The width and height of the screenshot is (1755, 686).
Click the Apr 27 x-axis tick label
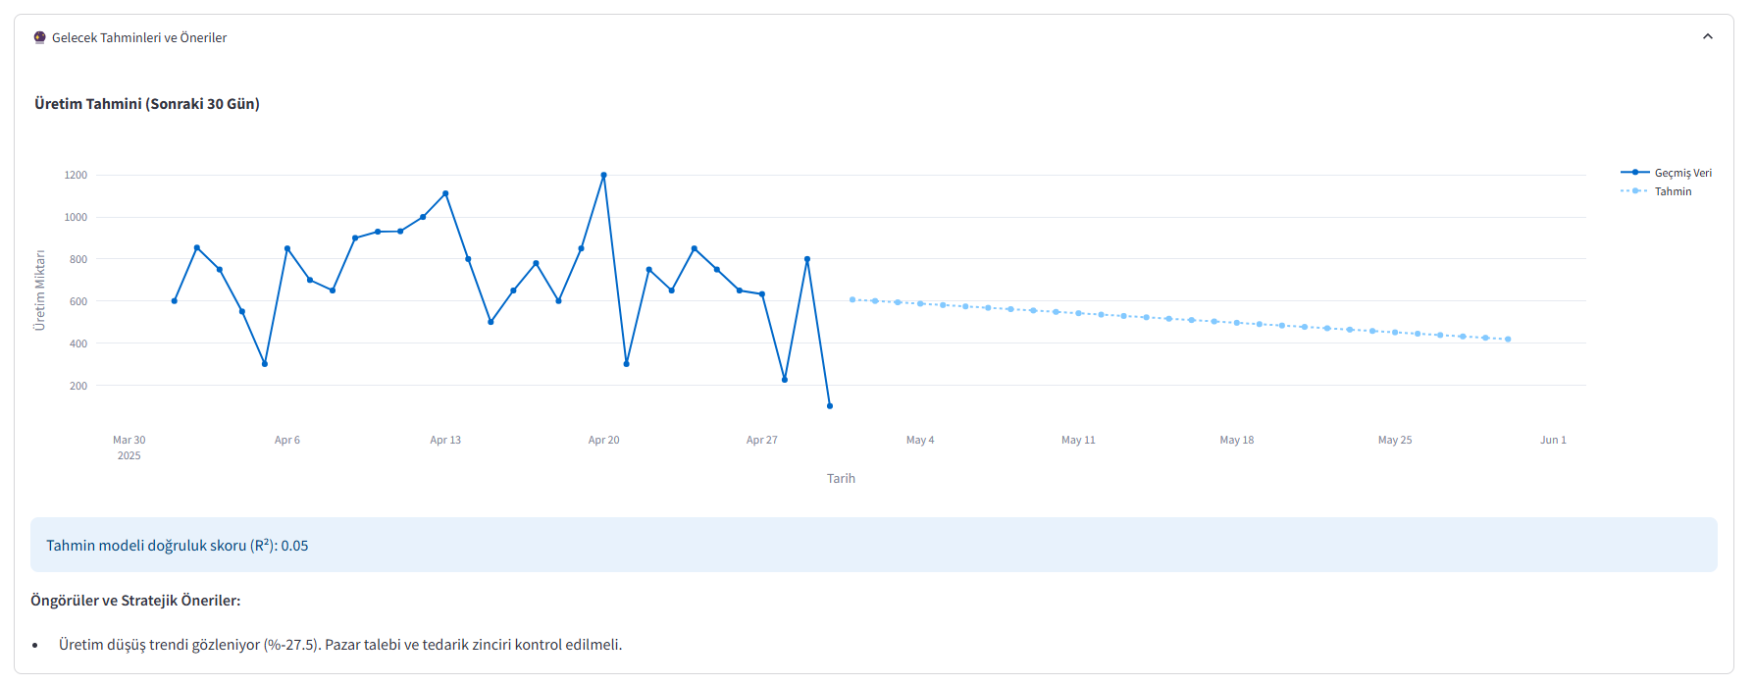pos(761,440)
